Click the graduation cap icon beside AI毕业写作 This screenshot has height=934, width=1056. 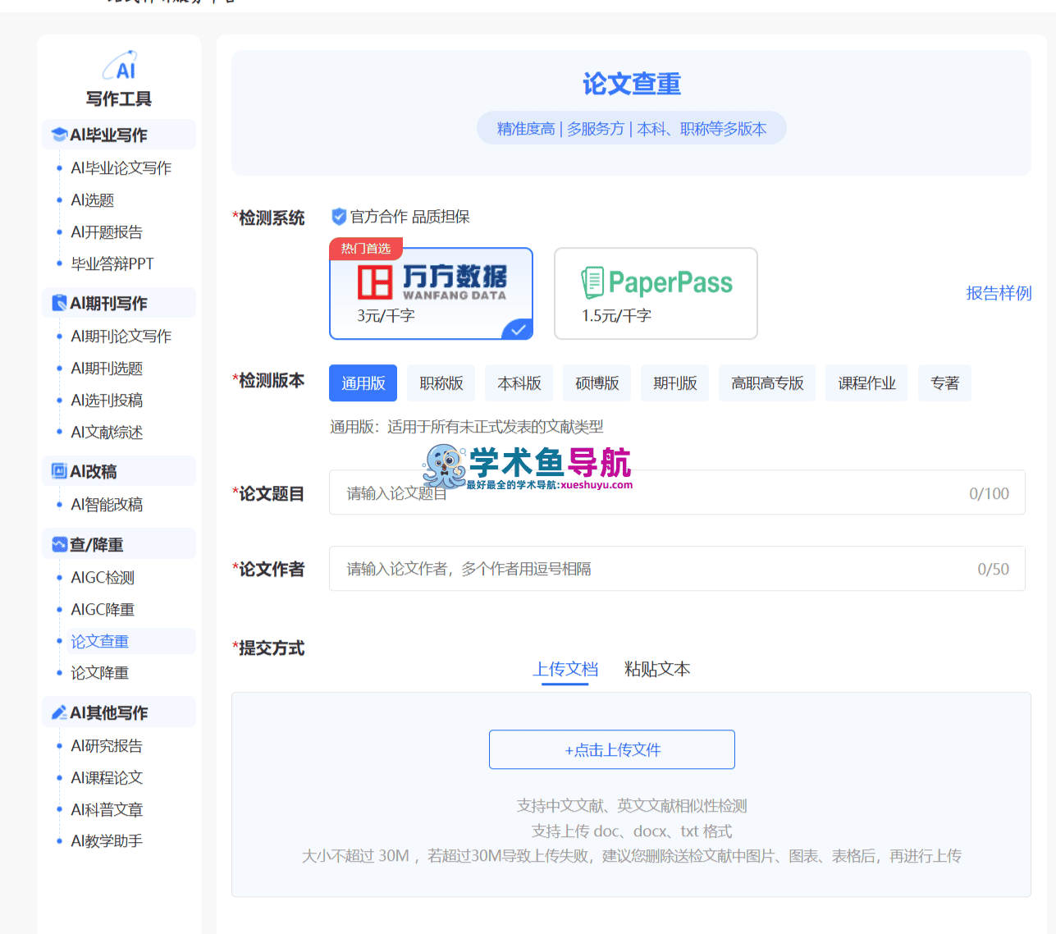[x=59, y=135]
